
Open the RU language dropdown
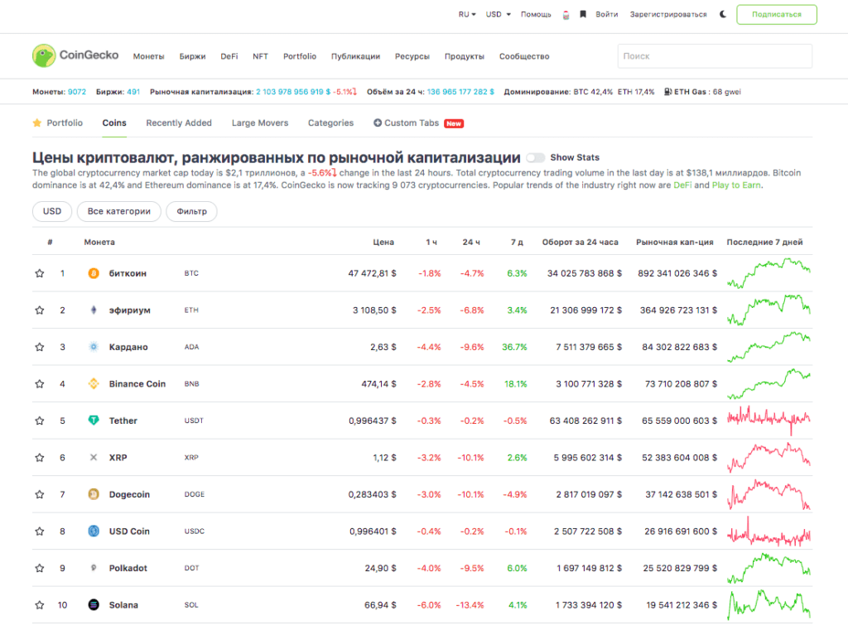[468, 14]
